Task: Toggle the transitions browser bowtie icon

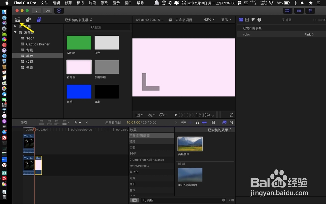Action: pyautogui.click(x=231, y=122)
